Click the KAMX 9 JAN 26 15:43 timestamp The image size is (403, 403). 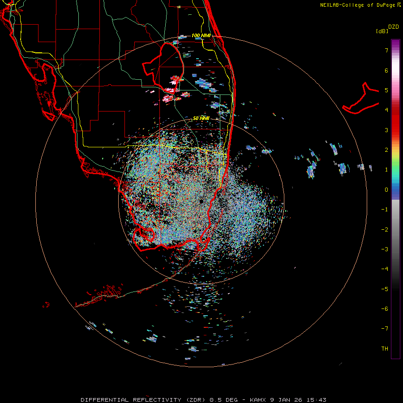point(288,400)
